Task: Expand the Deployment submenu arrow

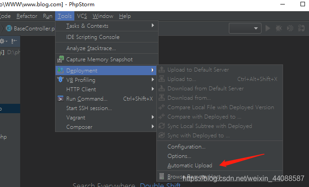Action: 153,70
